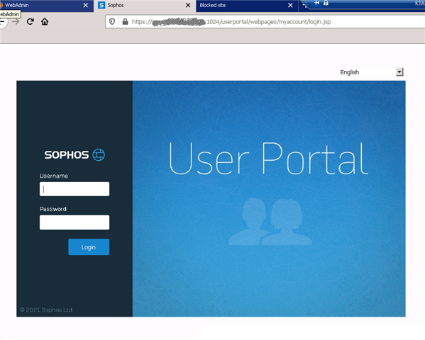Click the English language selector text
Image resolution: width=425 pixels, height=340 pixels.
tap(350, 72)
